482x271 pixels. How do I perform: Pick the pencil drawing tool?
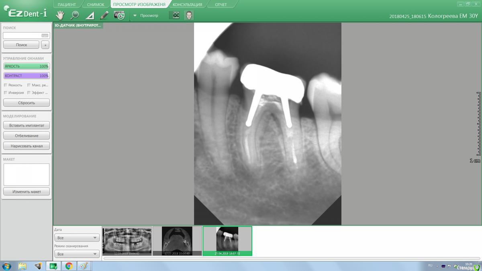[x=104, y=15]
